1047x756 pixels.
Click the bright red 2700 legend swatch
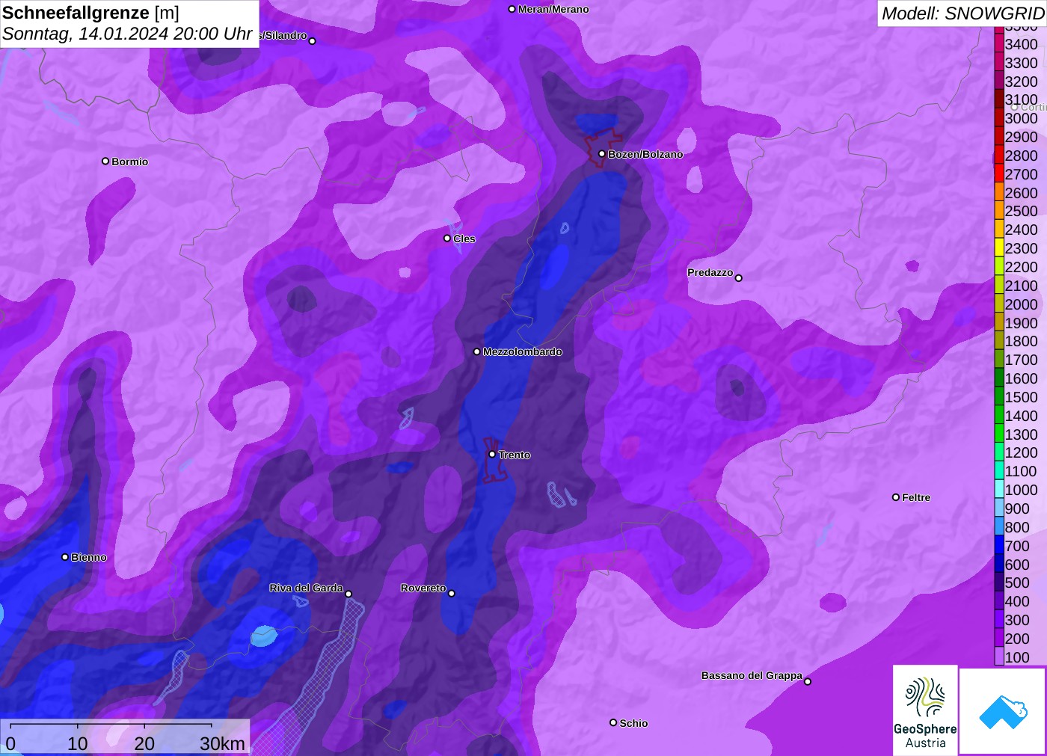[999, 173]
